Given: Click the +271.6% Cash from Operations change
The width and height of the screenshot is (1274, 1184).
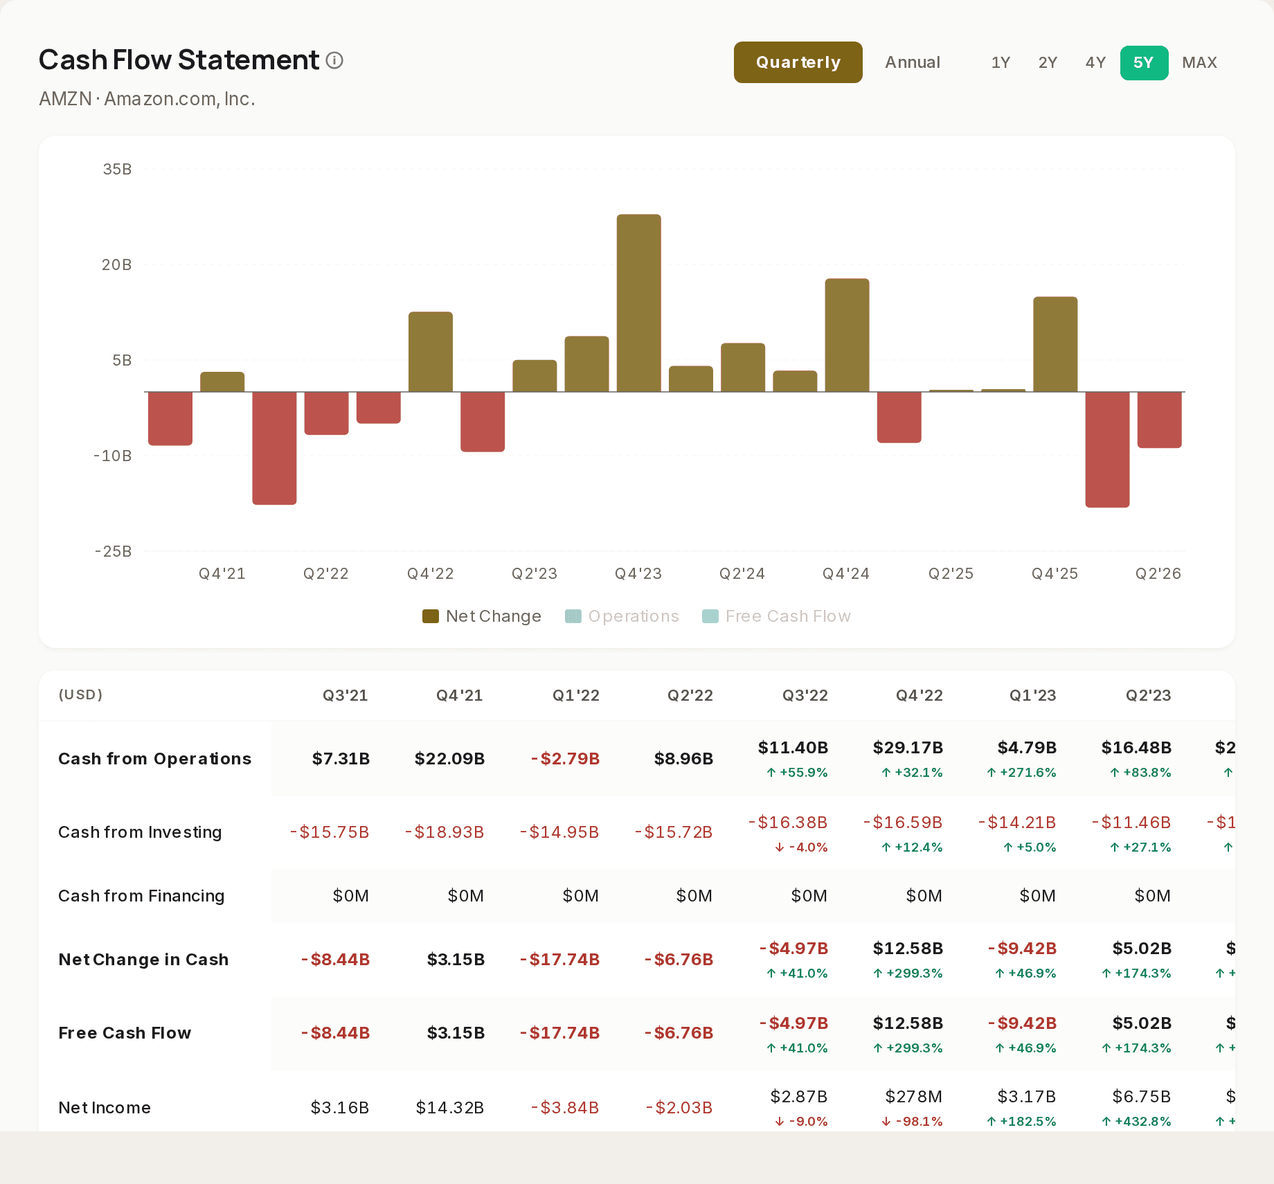Looking at the screenshot, I should point(1021,773).
